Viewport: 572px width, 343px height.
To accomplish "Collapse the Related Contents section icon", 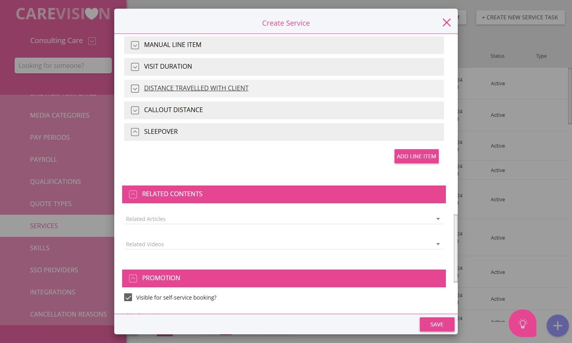I will 133,194.
